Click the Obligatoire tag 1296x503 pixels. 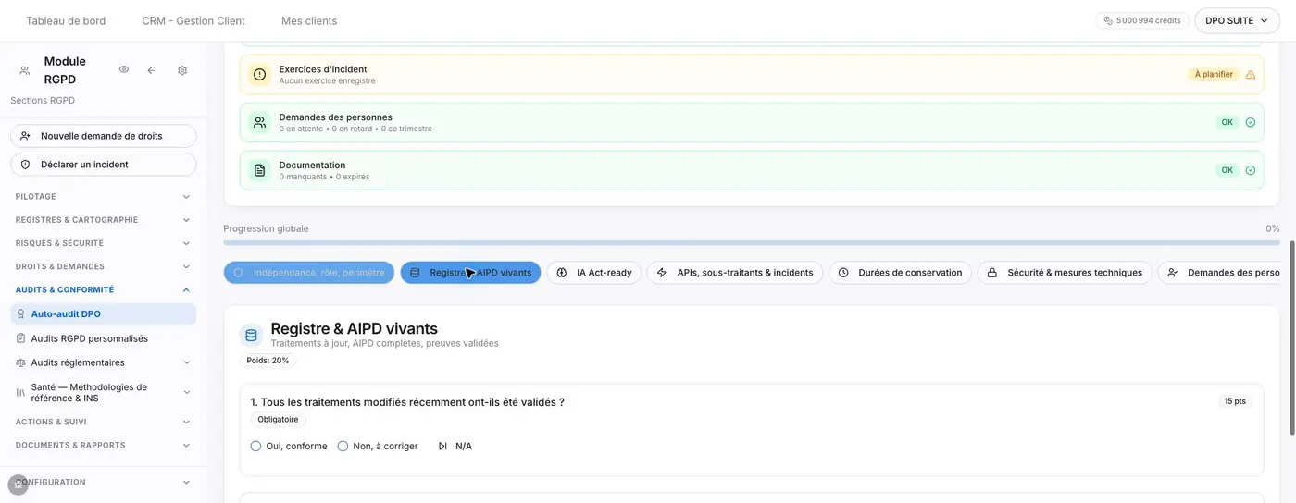278,419
